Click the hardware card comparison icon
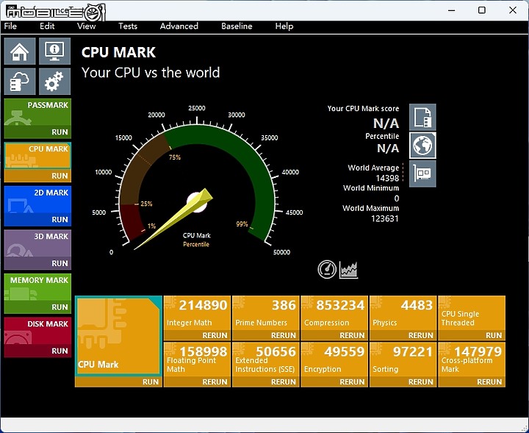Viewport: 529px width, 433px height. 422,173
